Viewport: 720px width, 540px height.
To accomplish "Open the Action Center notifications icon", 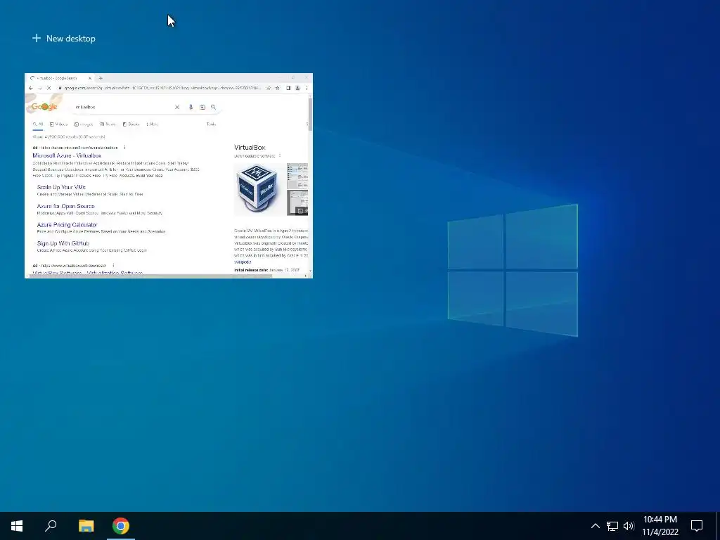I will 697,526.
